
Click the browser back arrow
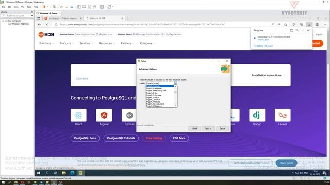coord(39,24)
